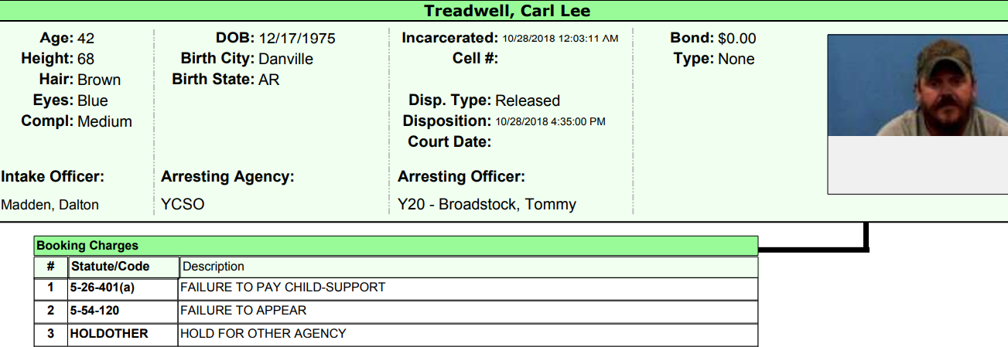
Task: Click the FAILURE TO PAY CHILD-SUPPORT description
Action: [282, 287]
